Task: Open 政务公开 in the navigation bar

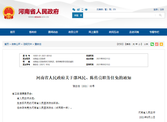Action: pos(73,32)
